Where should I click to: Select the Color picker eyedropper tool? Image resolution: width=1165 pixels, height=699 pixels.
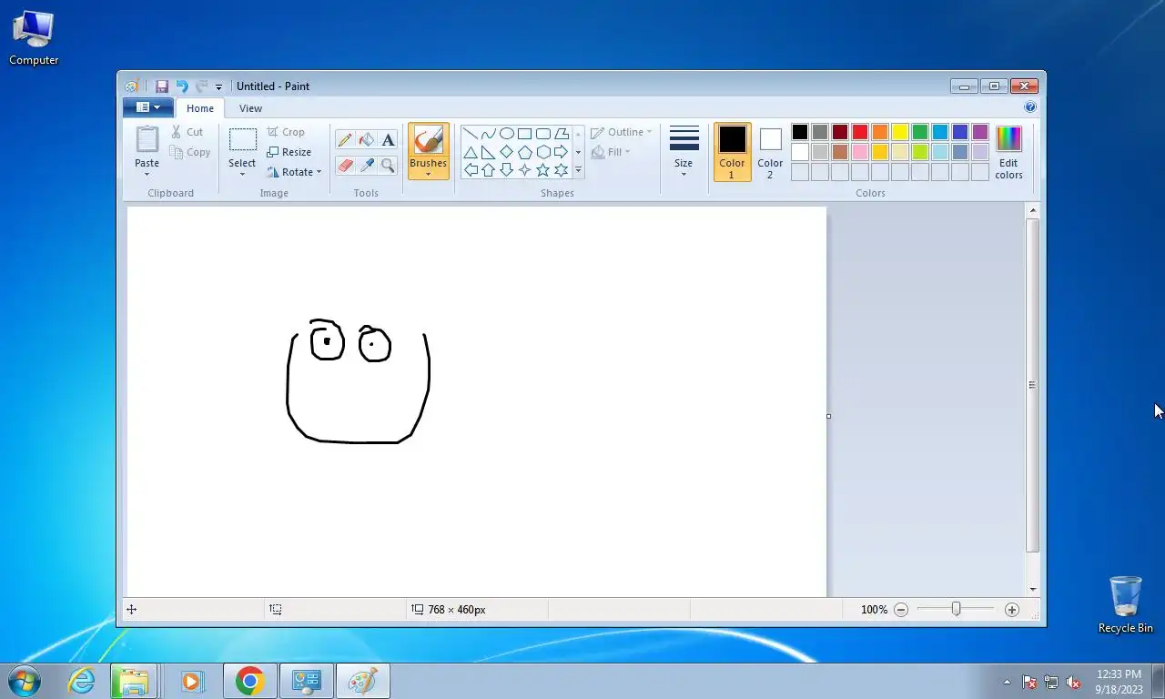click(x=367, y=166)
